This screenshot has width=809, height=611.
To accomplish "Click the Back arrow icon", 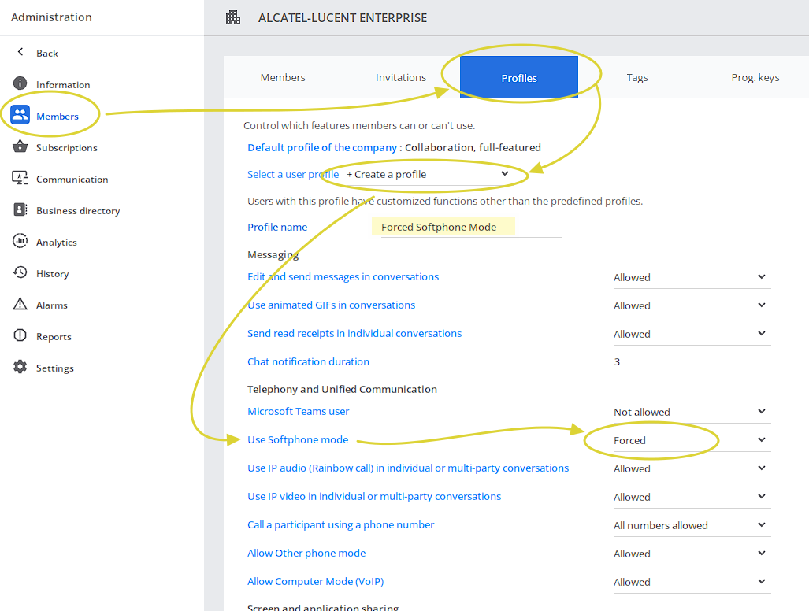I will (20, 51).
